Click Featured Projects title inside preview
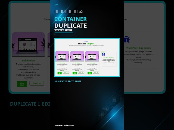174x130 pixels. 86,44
